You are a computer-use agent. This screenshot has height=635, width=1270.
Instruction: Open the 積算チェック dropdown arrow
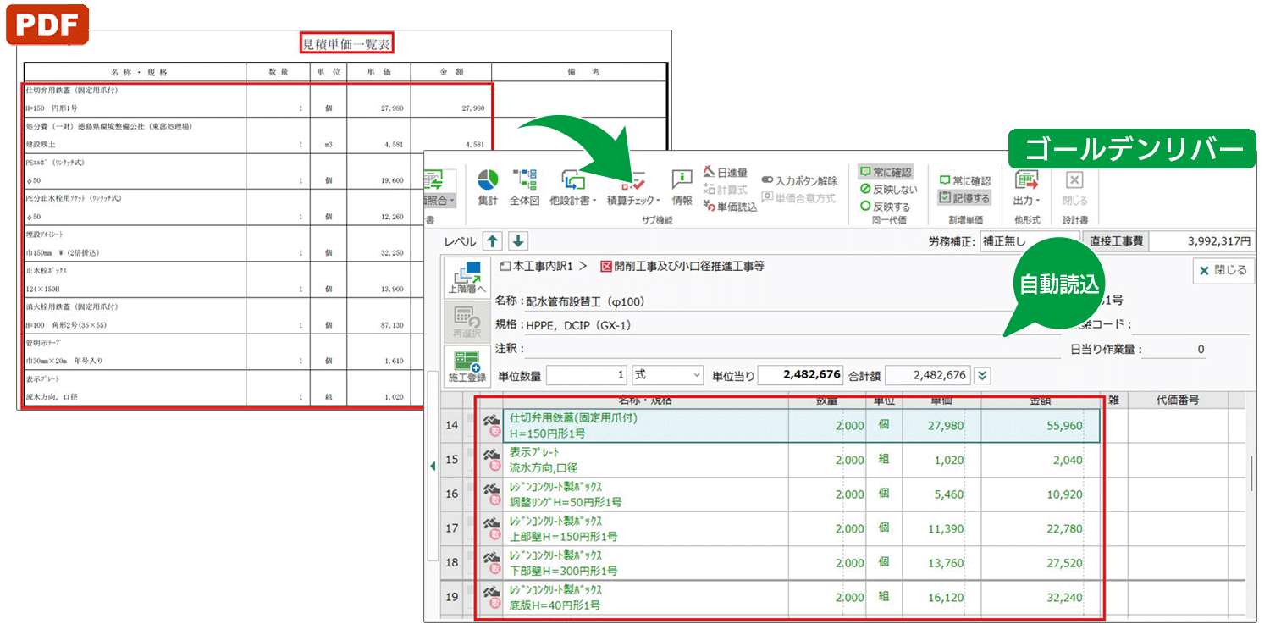(x=658, y=201)
